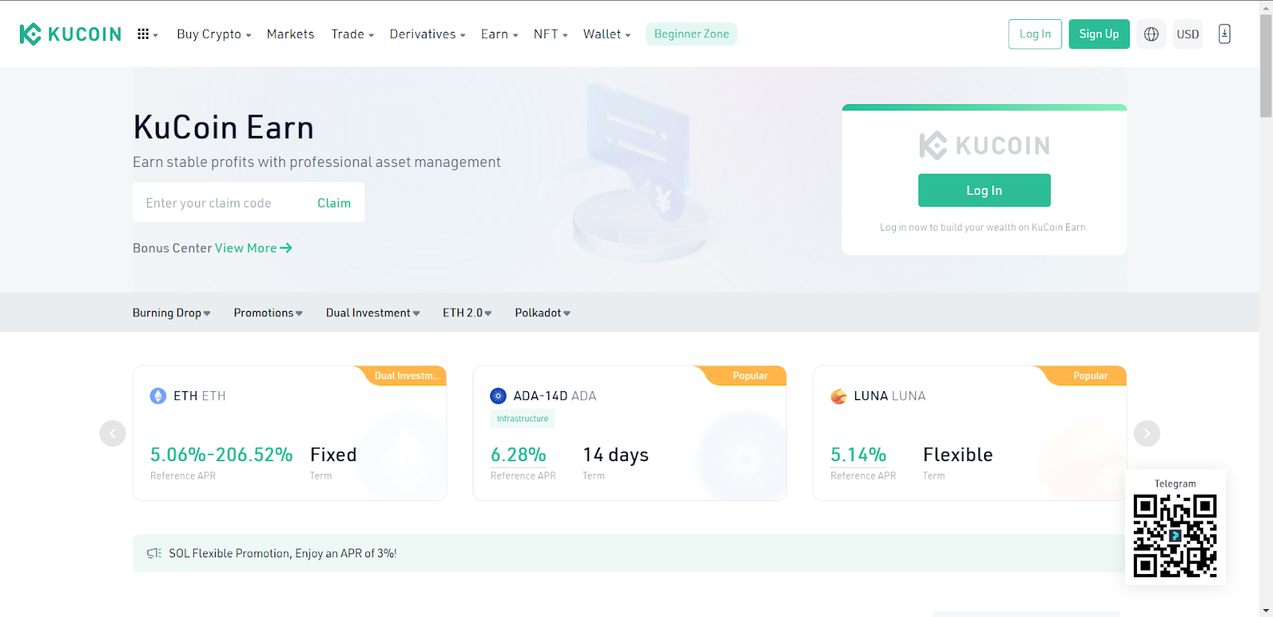Click the header Log In button
Viewport: 1273px width, 617px height.
1035,34
